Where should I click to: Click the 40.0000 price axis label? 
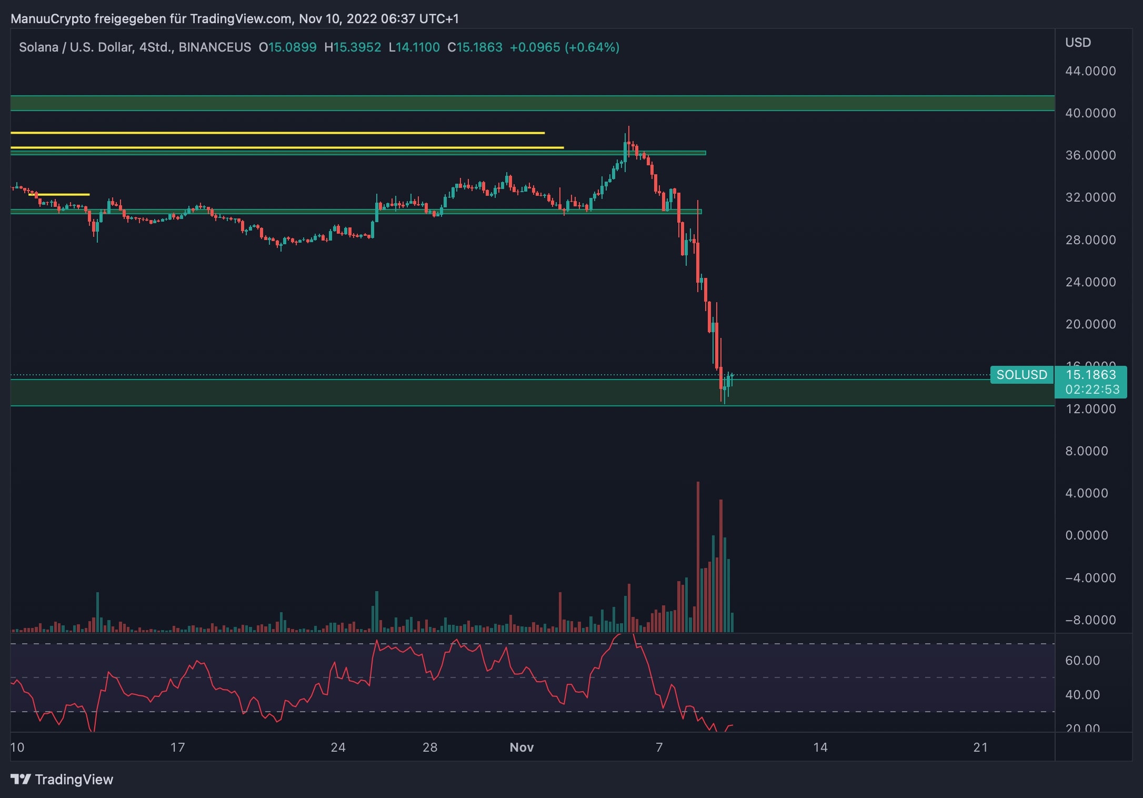point(1090,113)
